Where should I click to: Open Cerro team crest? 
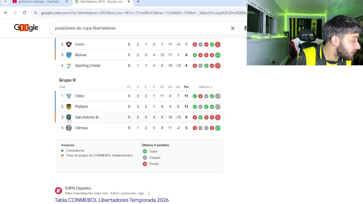[x=69, y=44]
